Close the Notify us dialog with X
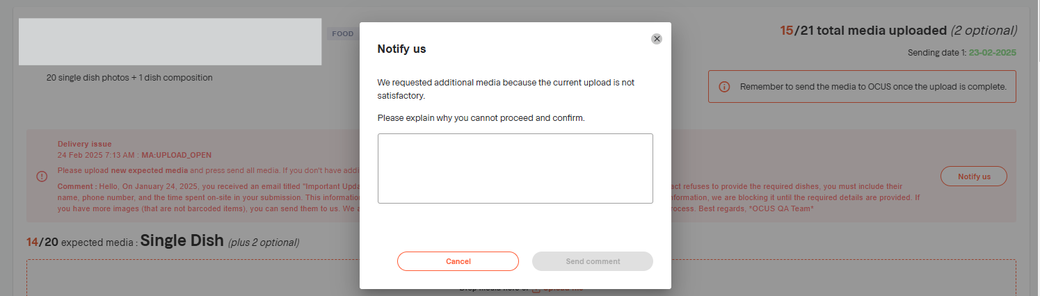 pos(657,39)
